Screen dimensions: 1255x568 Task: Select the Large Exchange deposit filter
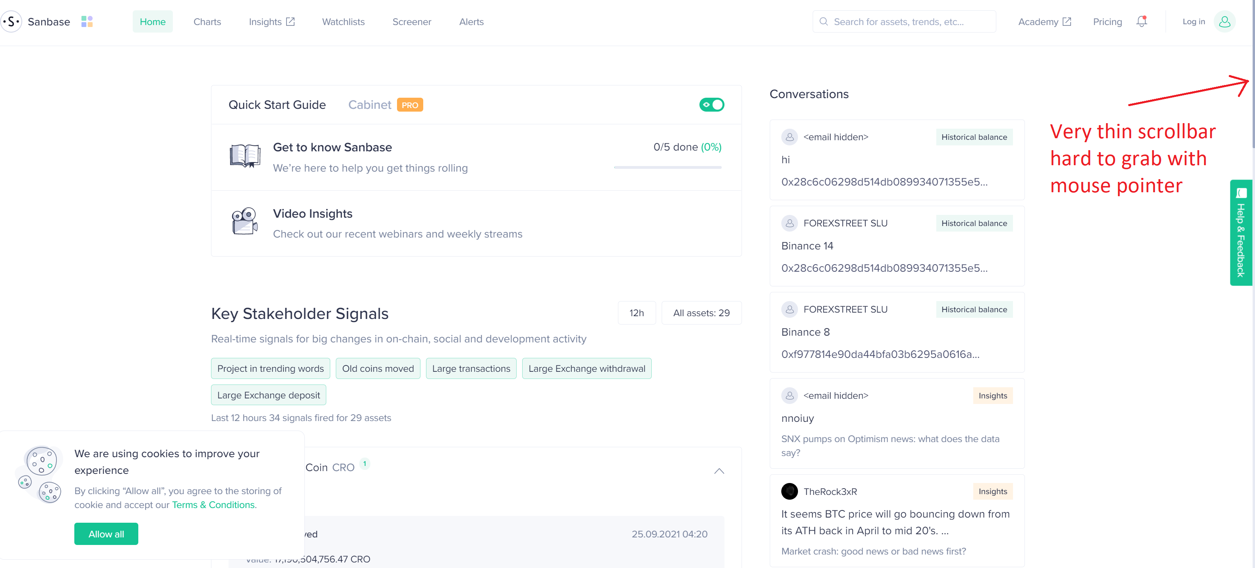268,395
